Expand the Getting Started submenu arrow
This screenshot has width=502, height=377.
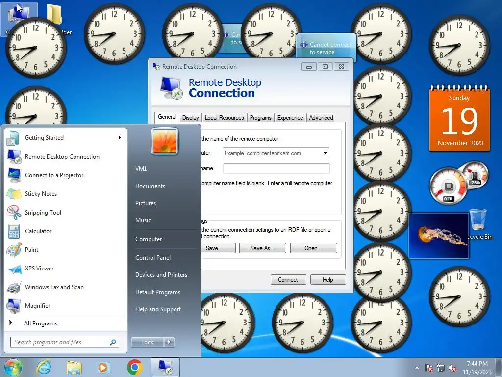click(120, 138)
